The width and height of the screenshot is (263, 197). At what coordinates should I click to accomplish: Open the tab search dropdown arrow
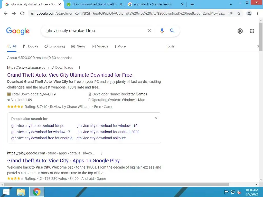pyautogui.click(x=231, y=4)
